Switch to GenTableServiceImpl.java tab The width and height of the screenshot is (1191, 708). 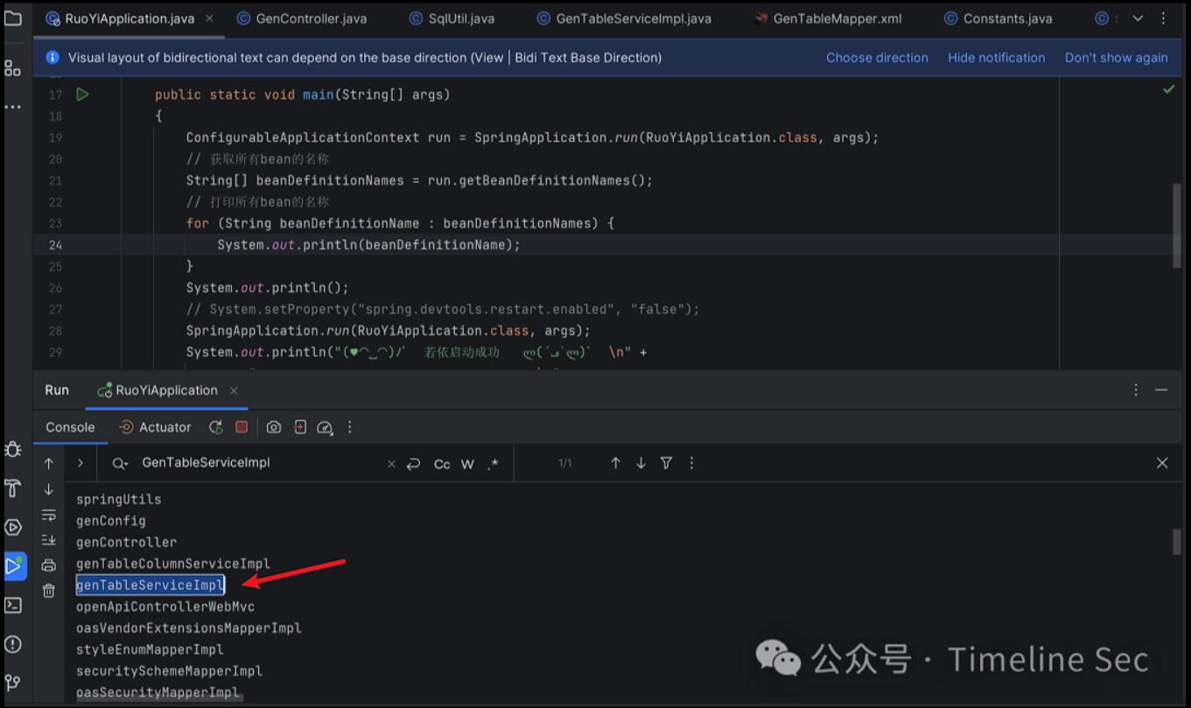pyautogui.click(x=623, y=18)
